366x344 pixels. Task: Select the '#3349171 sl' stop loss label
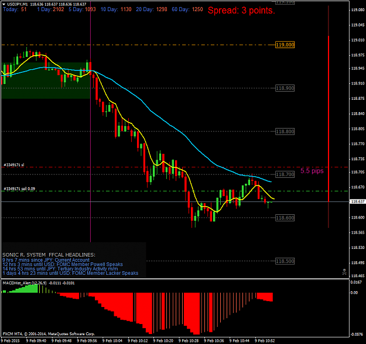[x=14, y=165]
